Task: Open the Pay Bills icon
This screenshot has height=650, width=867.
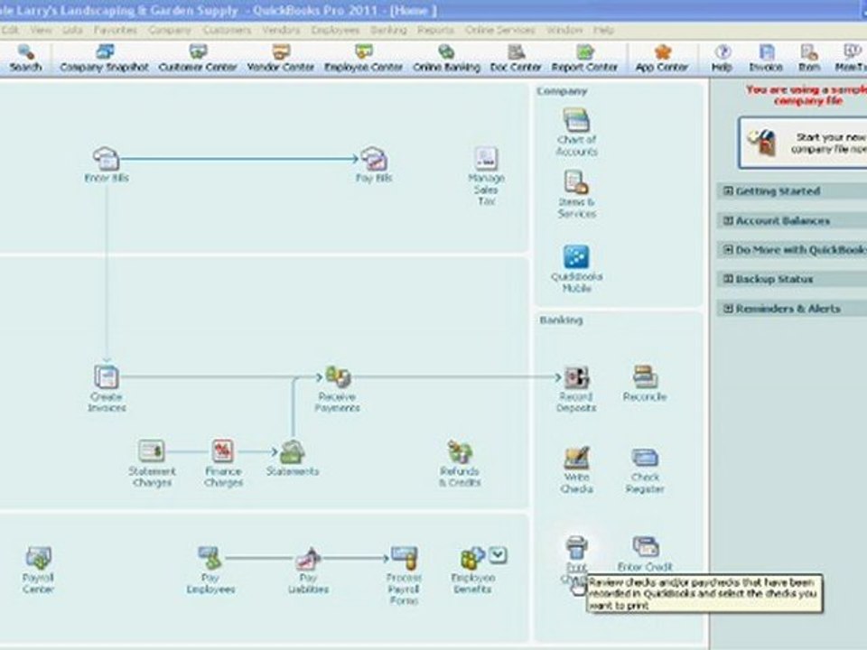Action: click(374, 164)
